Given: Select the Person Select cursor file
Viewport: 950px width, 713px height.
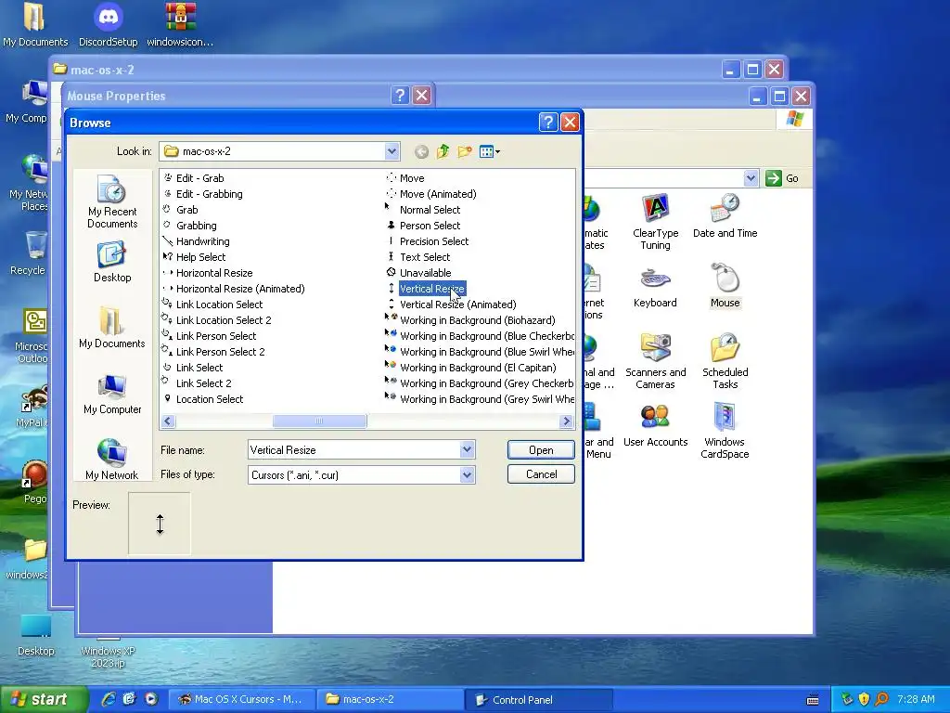Looking at the screenshot, I should [x=423, y=226].
